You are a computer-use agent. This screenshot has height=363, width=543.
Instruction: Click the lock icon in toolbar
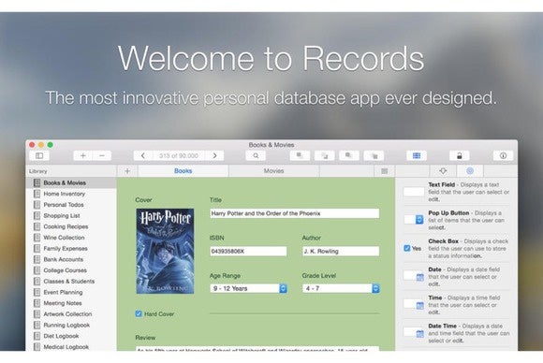click(459, 155)
